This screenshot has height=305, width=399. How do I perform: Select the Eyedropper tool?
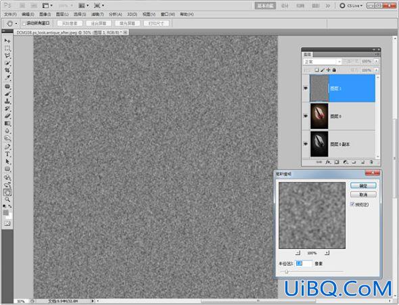(7, 78)
